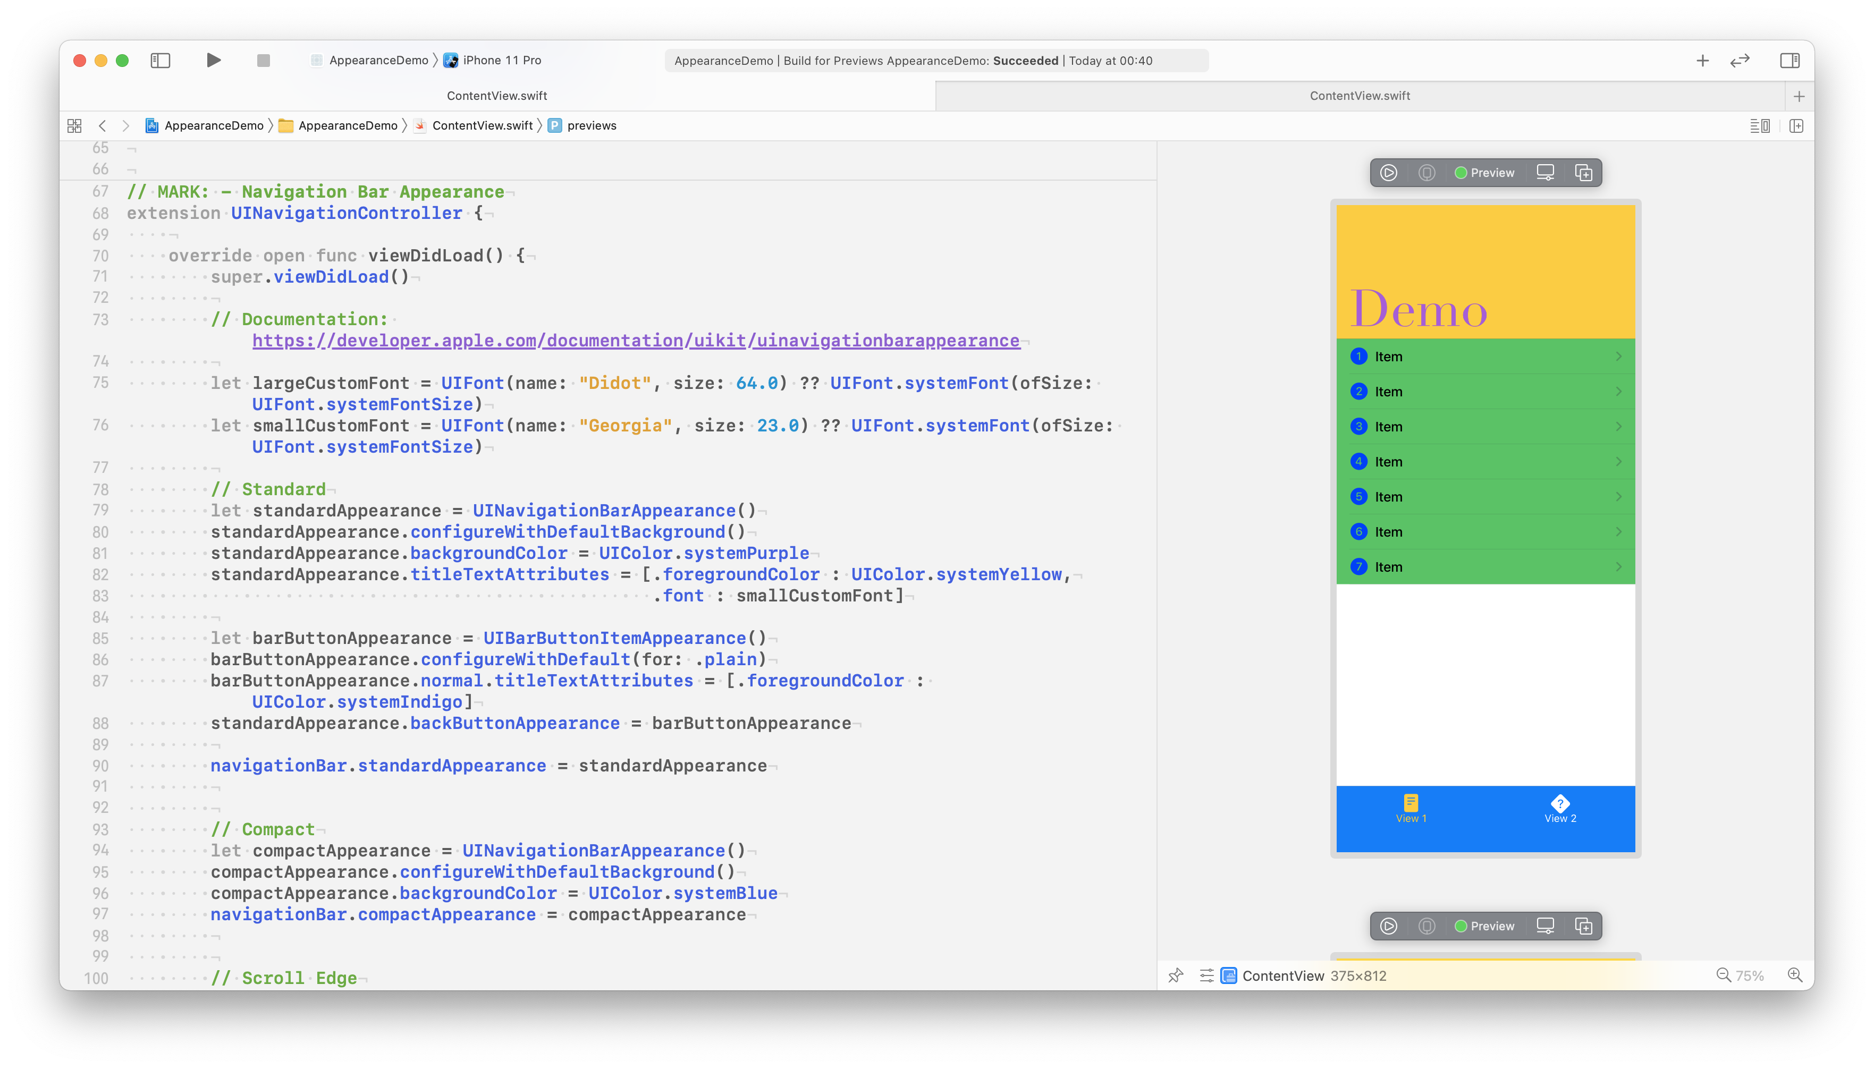Toggle the left navigator sidebar
The height and width of the screenshot is (1069, 1874).
160,60
